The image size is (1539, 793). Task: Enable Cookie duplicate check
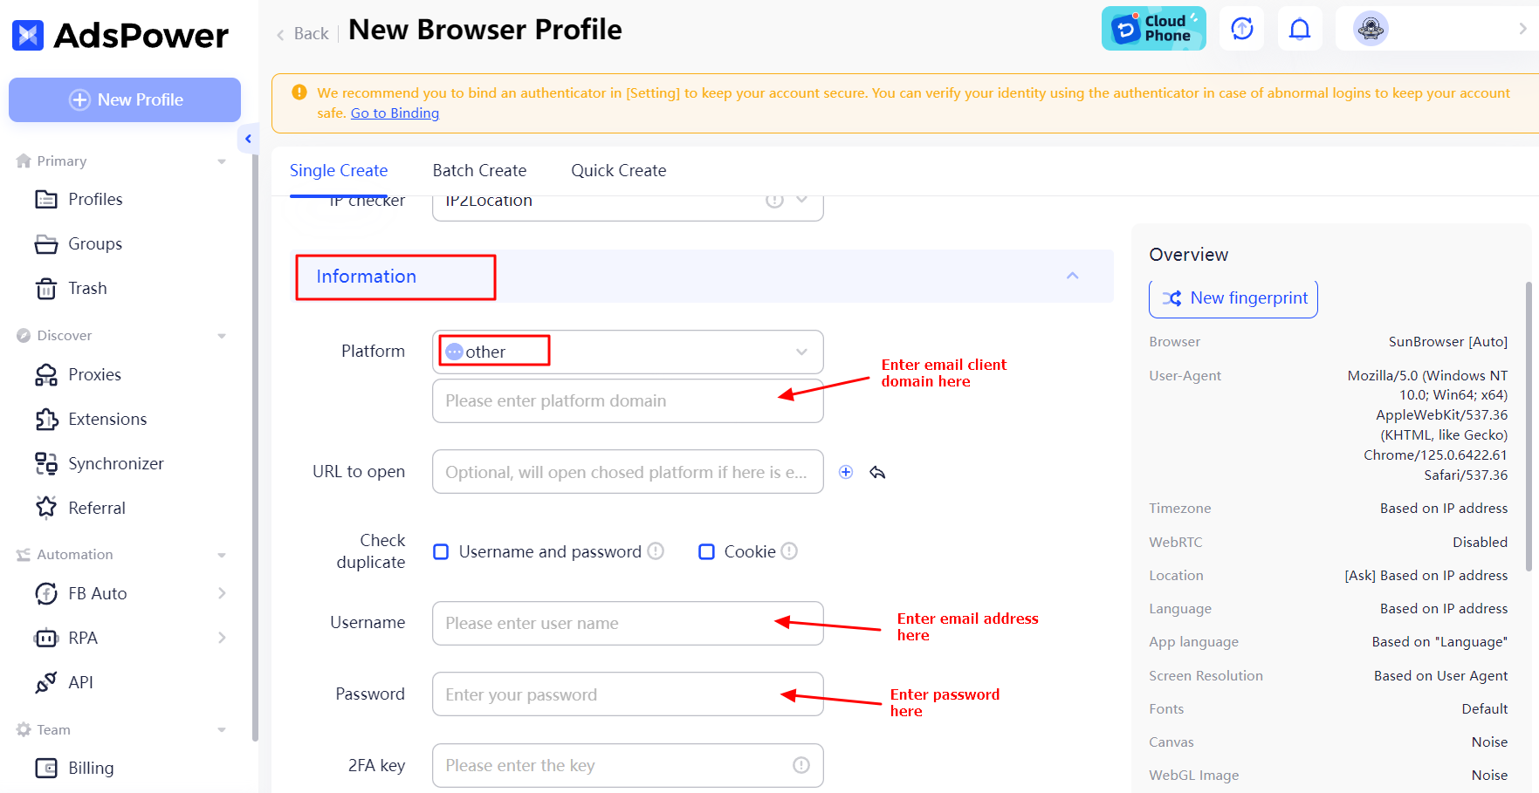(706, 551)
